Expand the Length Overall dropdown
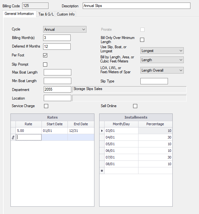 point(162,70)
